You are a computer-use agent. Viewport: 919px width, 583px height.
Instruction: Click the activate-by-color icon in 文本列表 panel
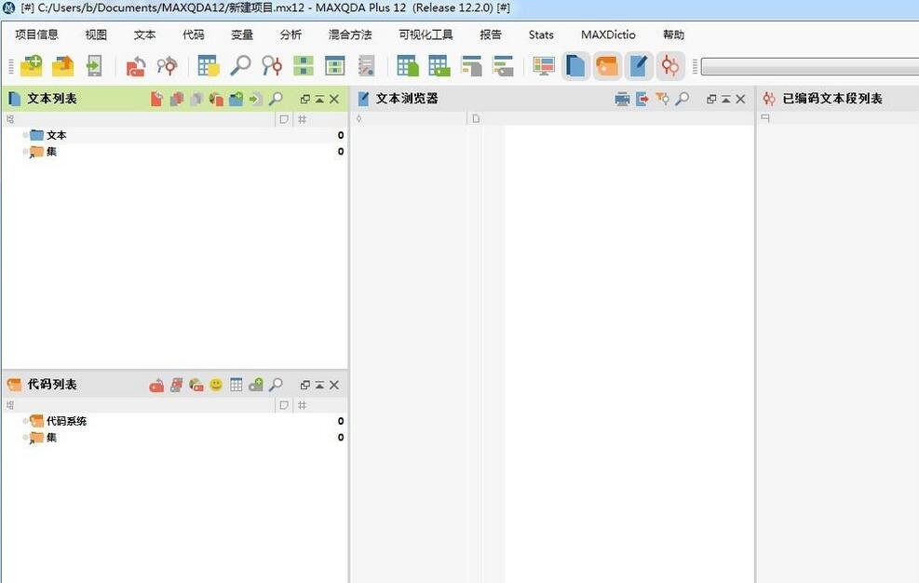[216, 99]
